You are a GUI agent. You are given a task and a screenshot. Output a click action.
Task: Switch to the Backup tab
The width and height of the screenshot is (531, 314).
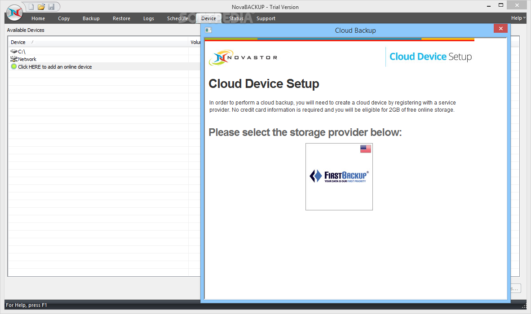(x=91, y=18)
